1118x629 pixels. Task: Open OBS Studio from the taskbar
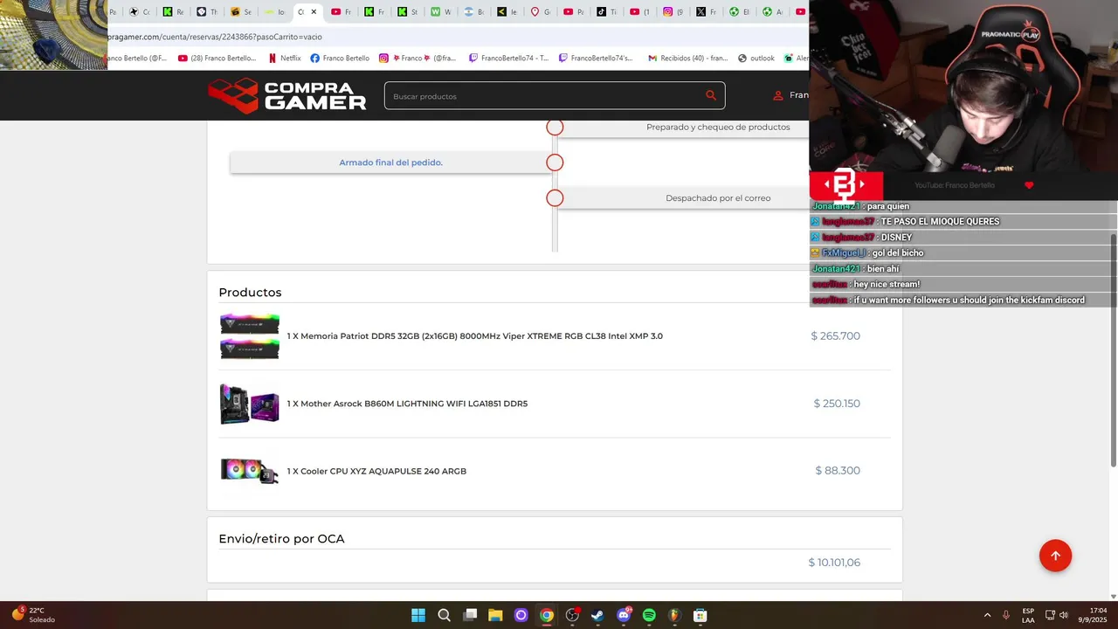tap(572, 616)
